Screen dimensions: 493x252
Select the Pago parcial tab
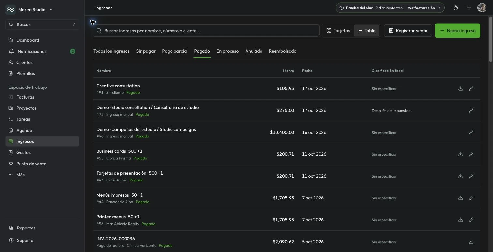175,51
